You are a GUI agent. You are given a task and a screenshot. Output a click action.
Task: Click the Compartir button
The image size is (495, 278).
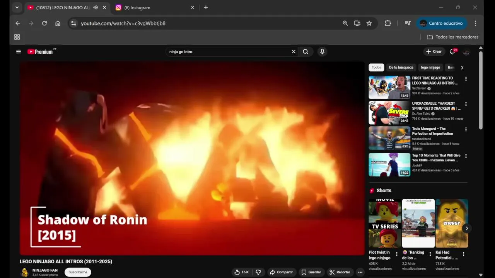(281, 272)
